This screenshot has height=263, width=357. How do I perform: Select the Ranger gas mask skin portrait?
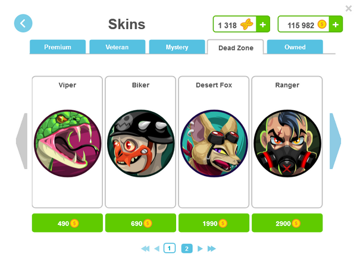click(287, 143)
